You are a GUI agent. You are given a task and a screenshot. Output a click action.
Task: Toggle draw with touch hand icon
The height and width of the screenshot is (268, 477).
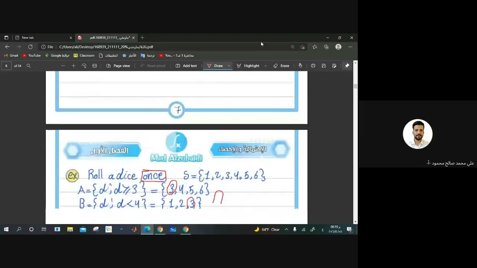(x=300, y=66)
